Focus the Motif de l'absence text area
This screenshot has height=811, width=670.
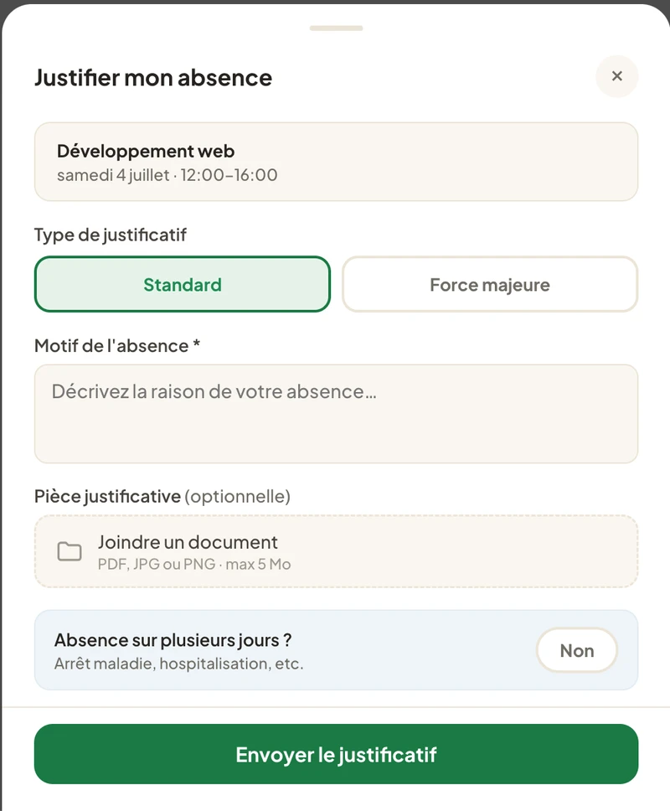click(x=336, y=414)
